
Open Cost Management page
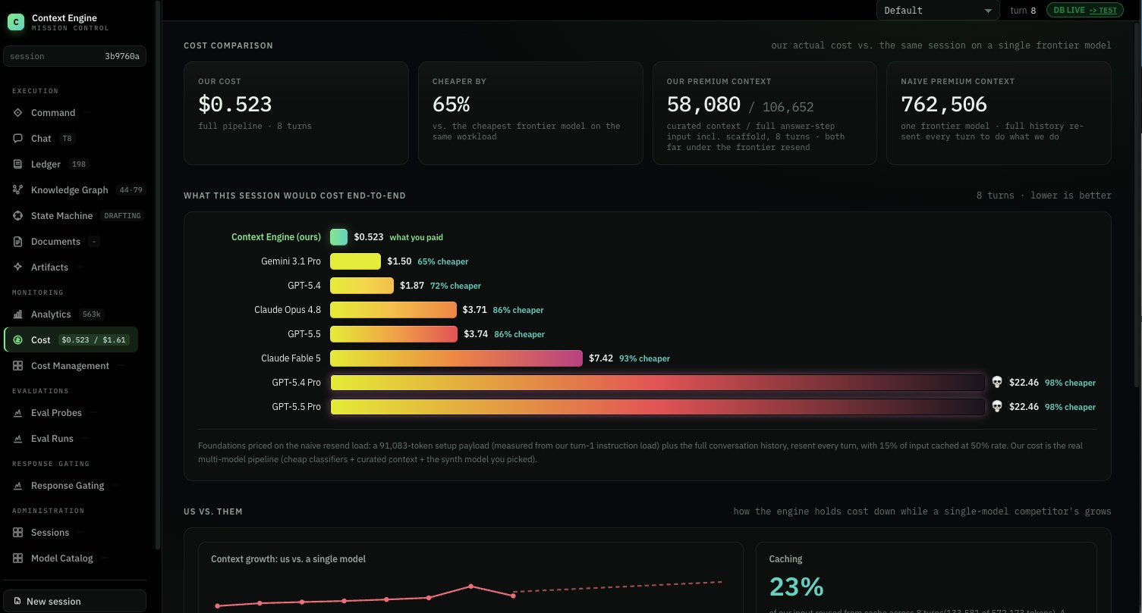pyautogui.click(x=72, y=366)
